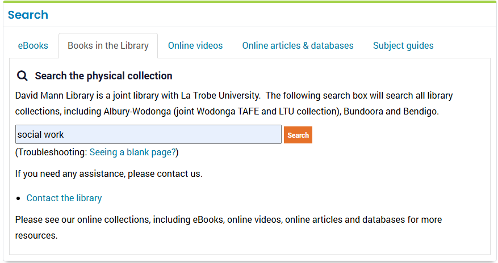The height and width of the screenshot is (263, 498).
Task: Open the Subject guides tab
Action: tap(403, 46)
